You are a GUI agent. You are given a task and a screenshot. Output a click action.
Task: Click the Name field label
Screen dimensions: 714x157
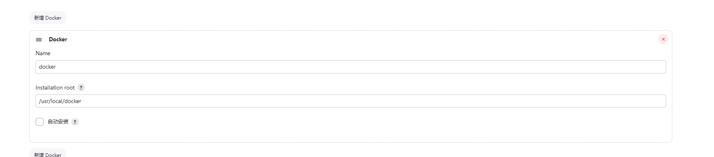click(x=43, y=53)
